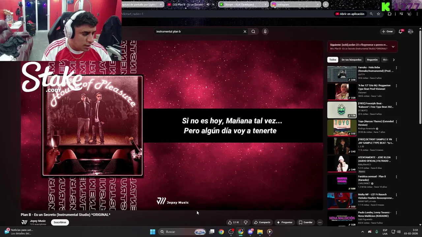Click the Suscribirse button
The image size is (422, 237).
coord(60,223)
